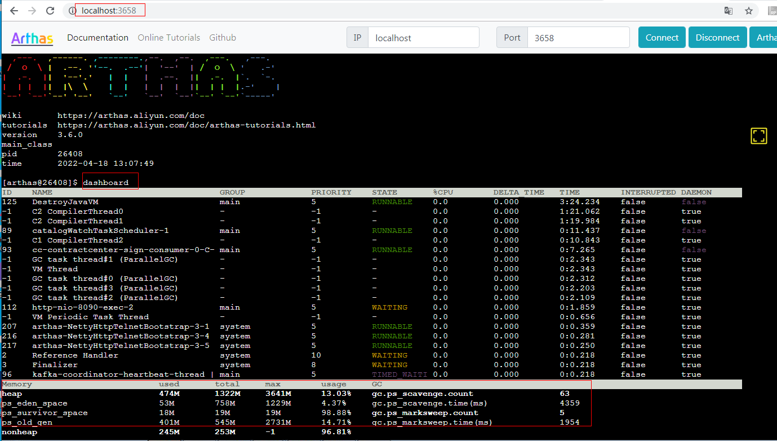Select arthas-NettyHttpTelnetBootstrap-3-5 thread name
This screenshot has width=777, height=441.
pyautogui.click(x=121, y=346)
